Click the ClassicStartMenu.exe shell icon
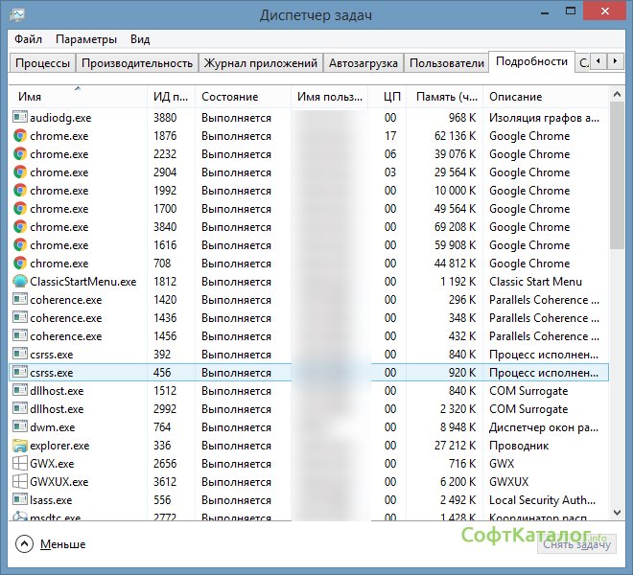 point(20,282)
